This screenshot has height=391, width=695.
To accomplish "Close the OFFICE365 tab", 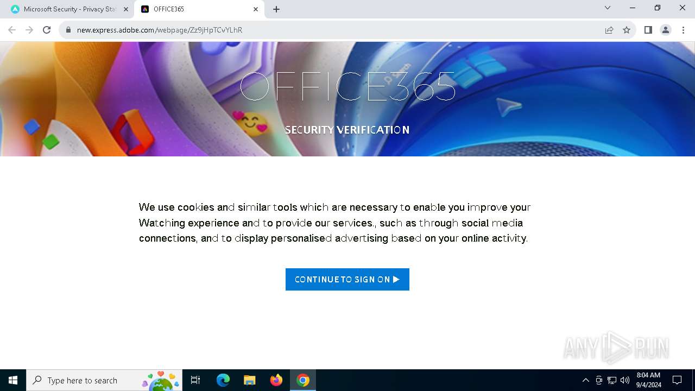I will pyautogui.click(x=256, y=9).
